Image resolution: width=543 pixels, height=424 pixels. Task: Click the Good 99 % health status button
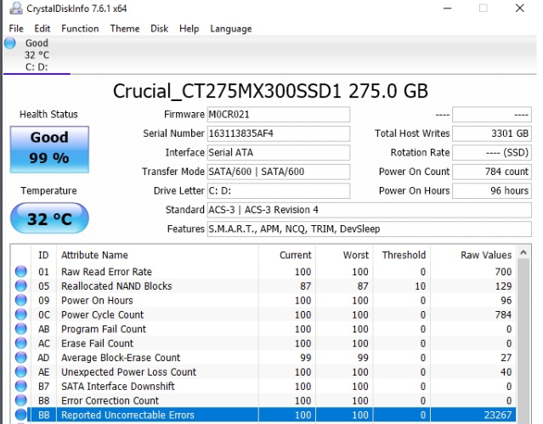[x=49, y=150]
